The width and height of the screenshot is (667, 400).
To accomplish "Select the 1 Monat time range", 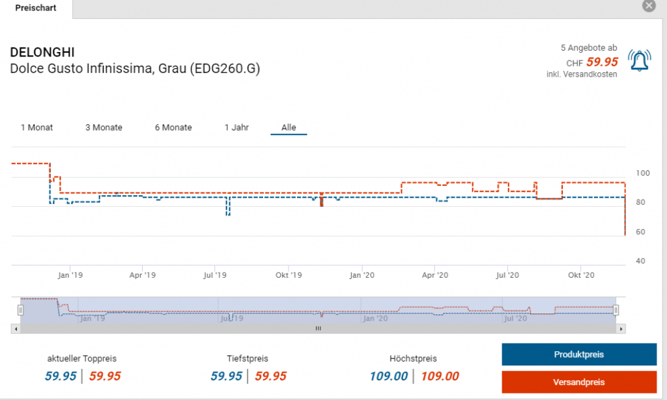I will click(36, 127).
